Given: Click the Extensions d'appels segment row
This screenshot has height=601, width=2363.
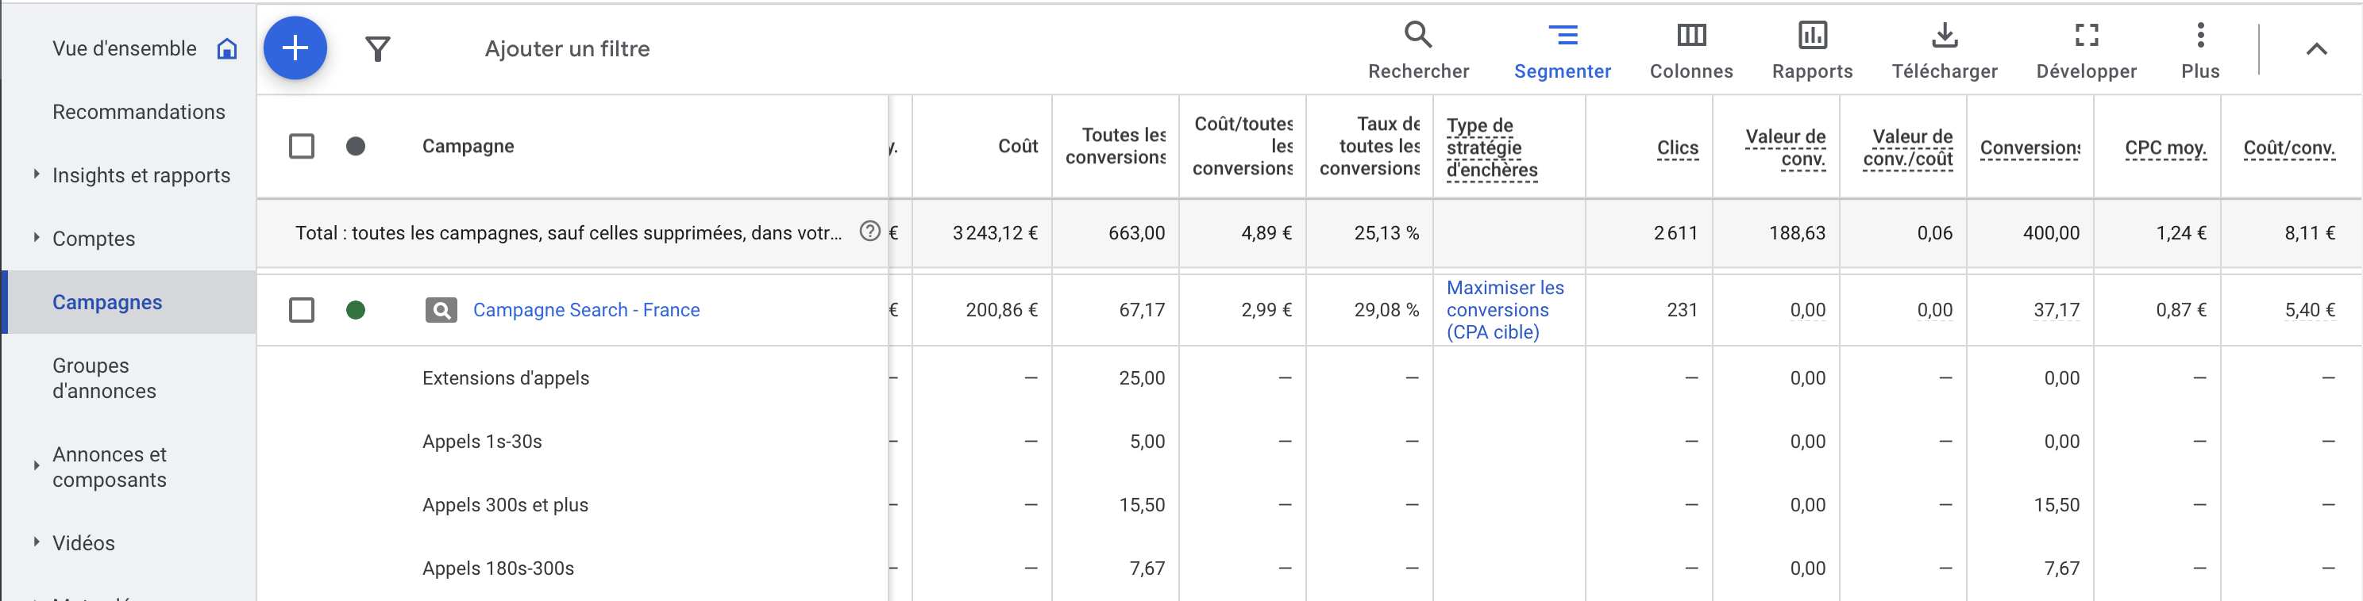Looking at the screenshot, I should [x=506, y=377].
